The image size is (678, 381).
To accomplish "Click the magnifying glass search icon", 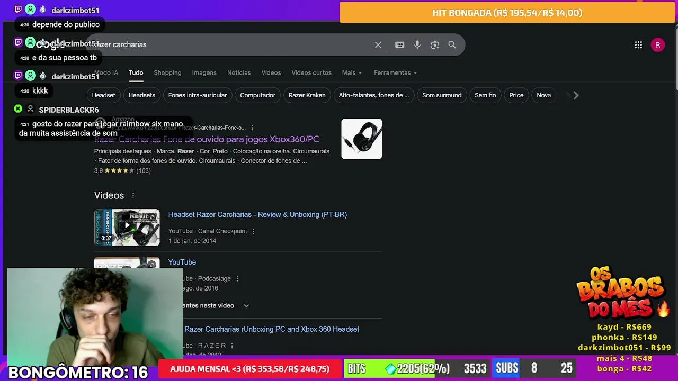I will pyautogui.click(x=452, y=45).
